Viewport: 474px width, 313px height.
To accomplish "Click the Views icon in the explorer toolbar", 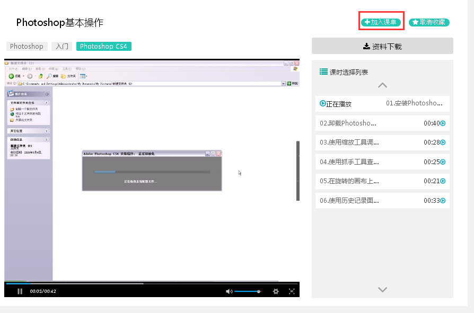I will tap(83, 76).
